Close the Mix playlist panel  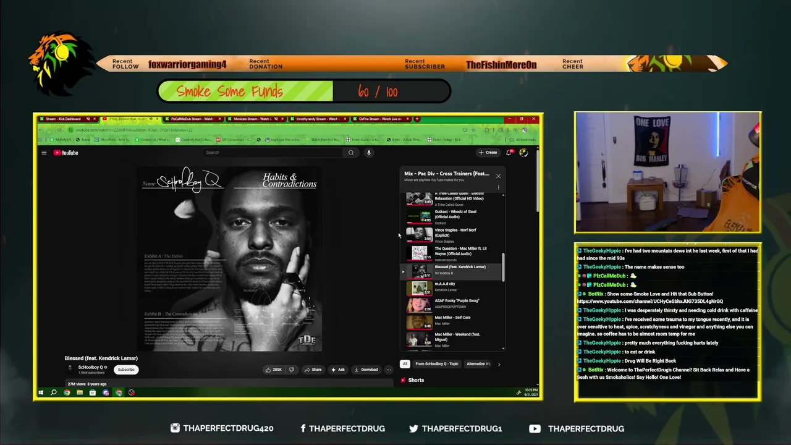coord(498,176)
